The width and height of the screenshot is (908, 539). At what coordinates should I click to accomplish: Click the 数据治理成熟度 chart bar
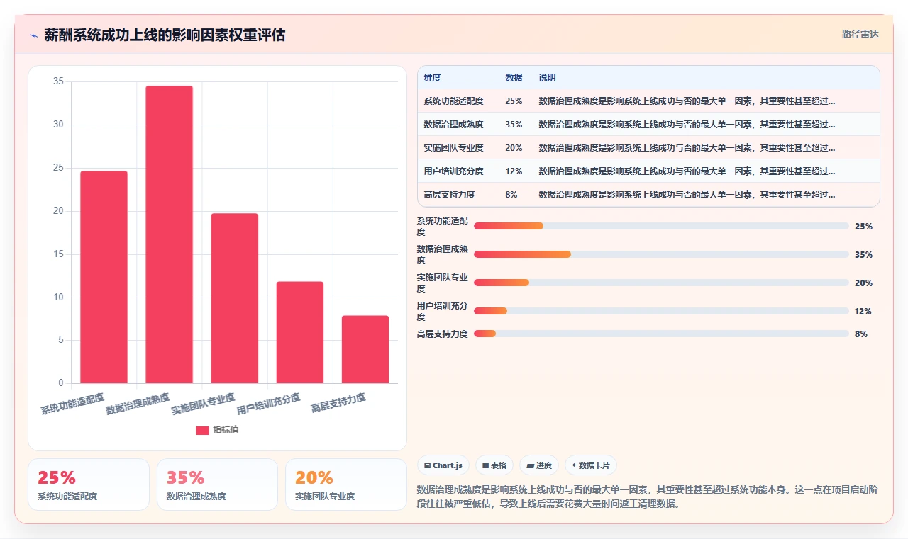[169, 234]
